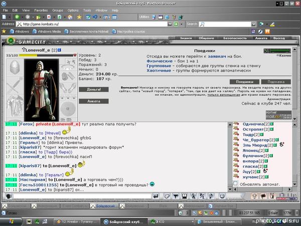Click the floppy disk save-chat icon

coord(185,196)
